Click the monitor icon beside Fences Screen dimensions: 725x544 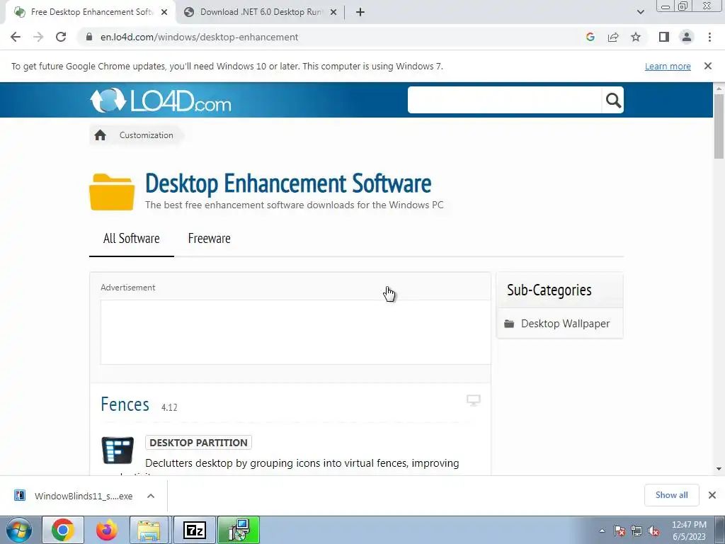[474, 400]
